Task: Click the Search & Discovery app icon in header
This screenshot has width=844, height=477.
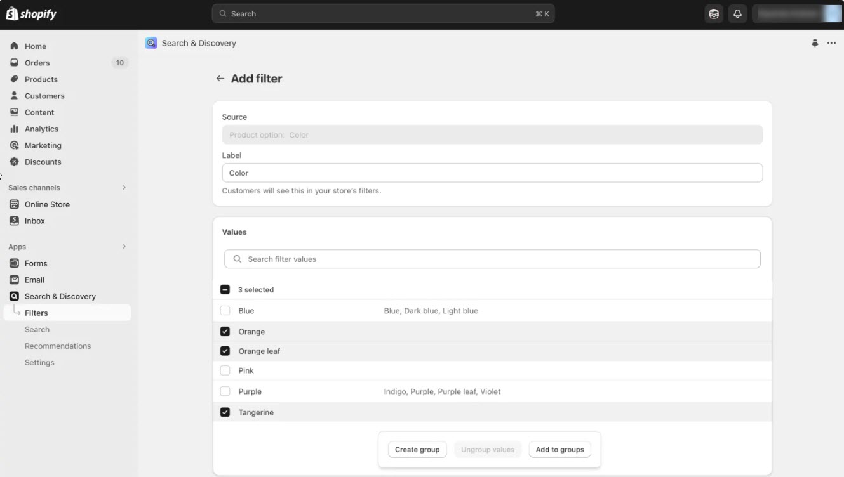Action: 151,43
